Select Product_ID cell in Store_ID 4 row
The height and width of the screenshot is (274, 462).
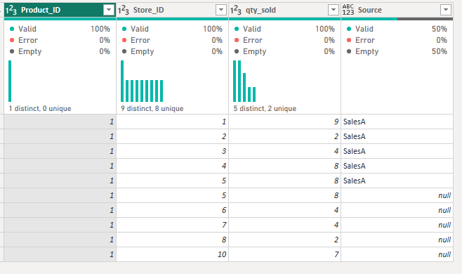tap(60, 166)
